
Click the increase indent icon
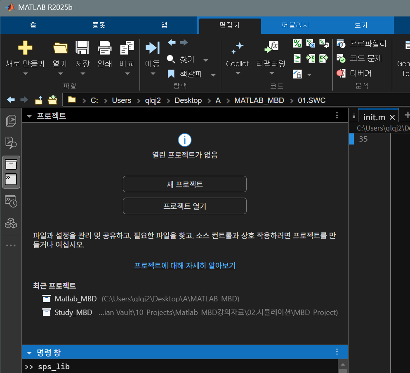(310, 58)
